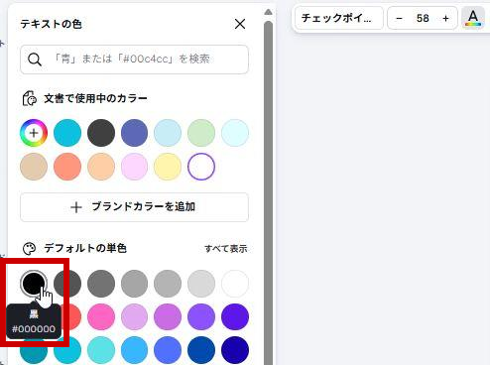The width and height of the screenshot is (490, 365).
Task: Decrease font size with minus button
Action: pos(399,18)
